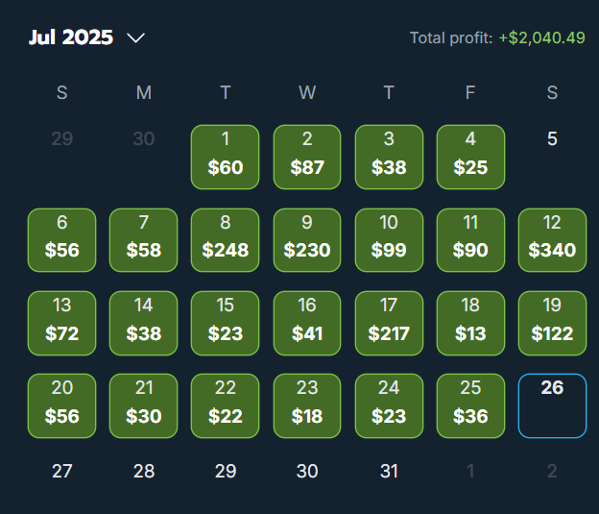599x514 pixels.
Task: Select July 25 showing $36
Action: (x=470, y=405)
